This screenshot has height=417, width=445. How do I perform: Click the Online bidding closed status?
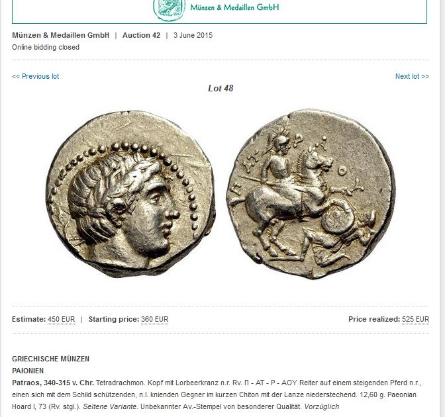46,47
